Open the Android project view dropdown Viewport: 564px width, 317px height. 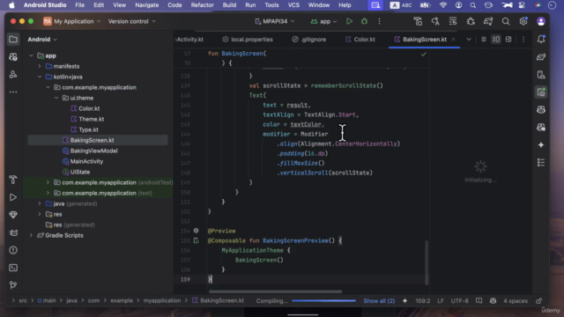(42, 39)
